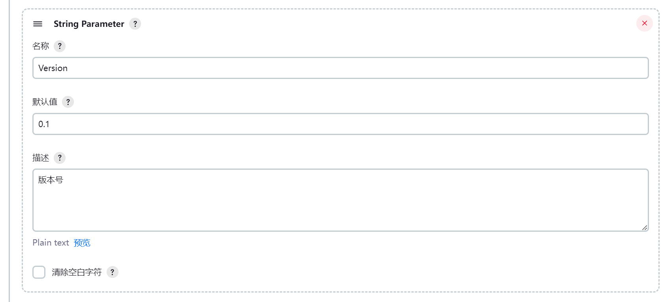Screen dimensions: 662x302
Task: Show help for the 名称 field
Action: pos(60,46)
